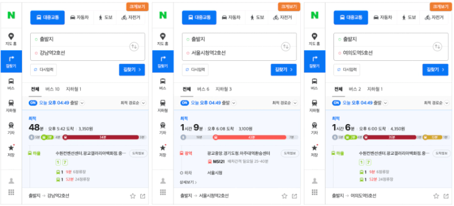Toggle ON departure switch under 버스 6 tab
Viewport: 454px width, 206px height.
click(x=184, y=102)
